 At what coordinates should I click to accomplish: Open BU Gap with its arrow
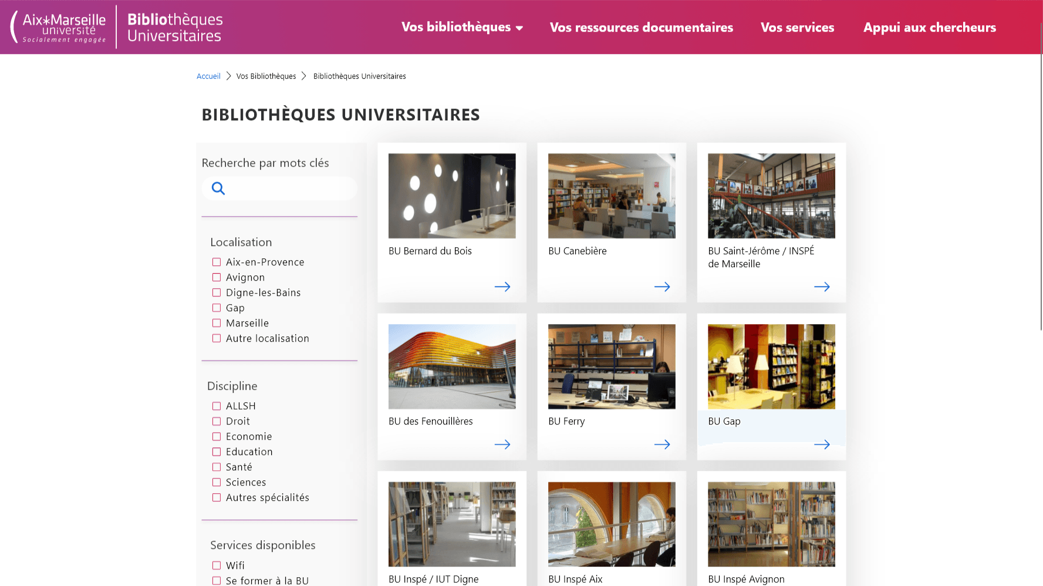pos(822,444)
